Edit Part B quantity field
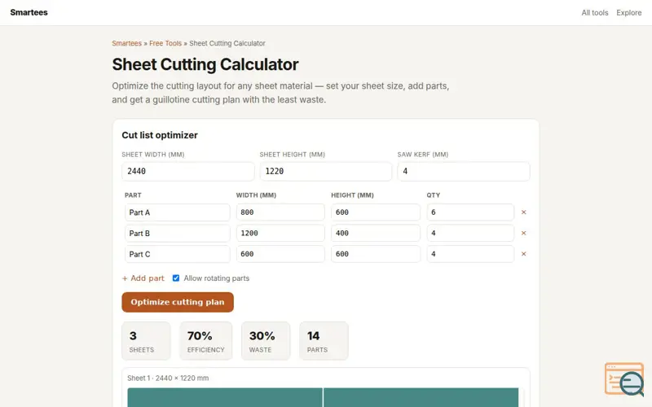652x407 pixels. (470, 233)
